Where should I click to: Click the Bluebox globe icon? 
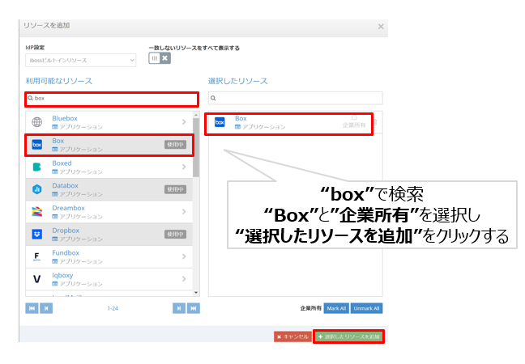point(36,122)
